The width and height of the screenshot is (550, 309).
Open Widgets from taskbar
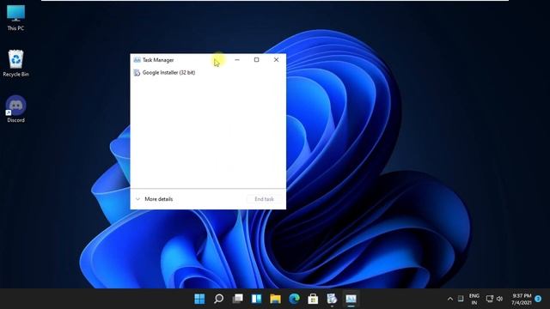click(256, 299)
